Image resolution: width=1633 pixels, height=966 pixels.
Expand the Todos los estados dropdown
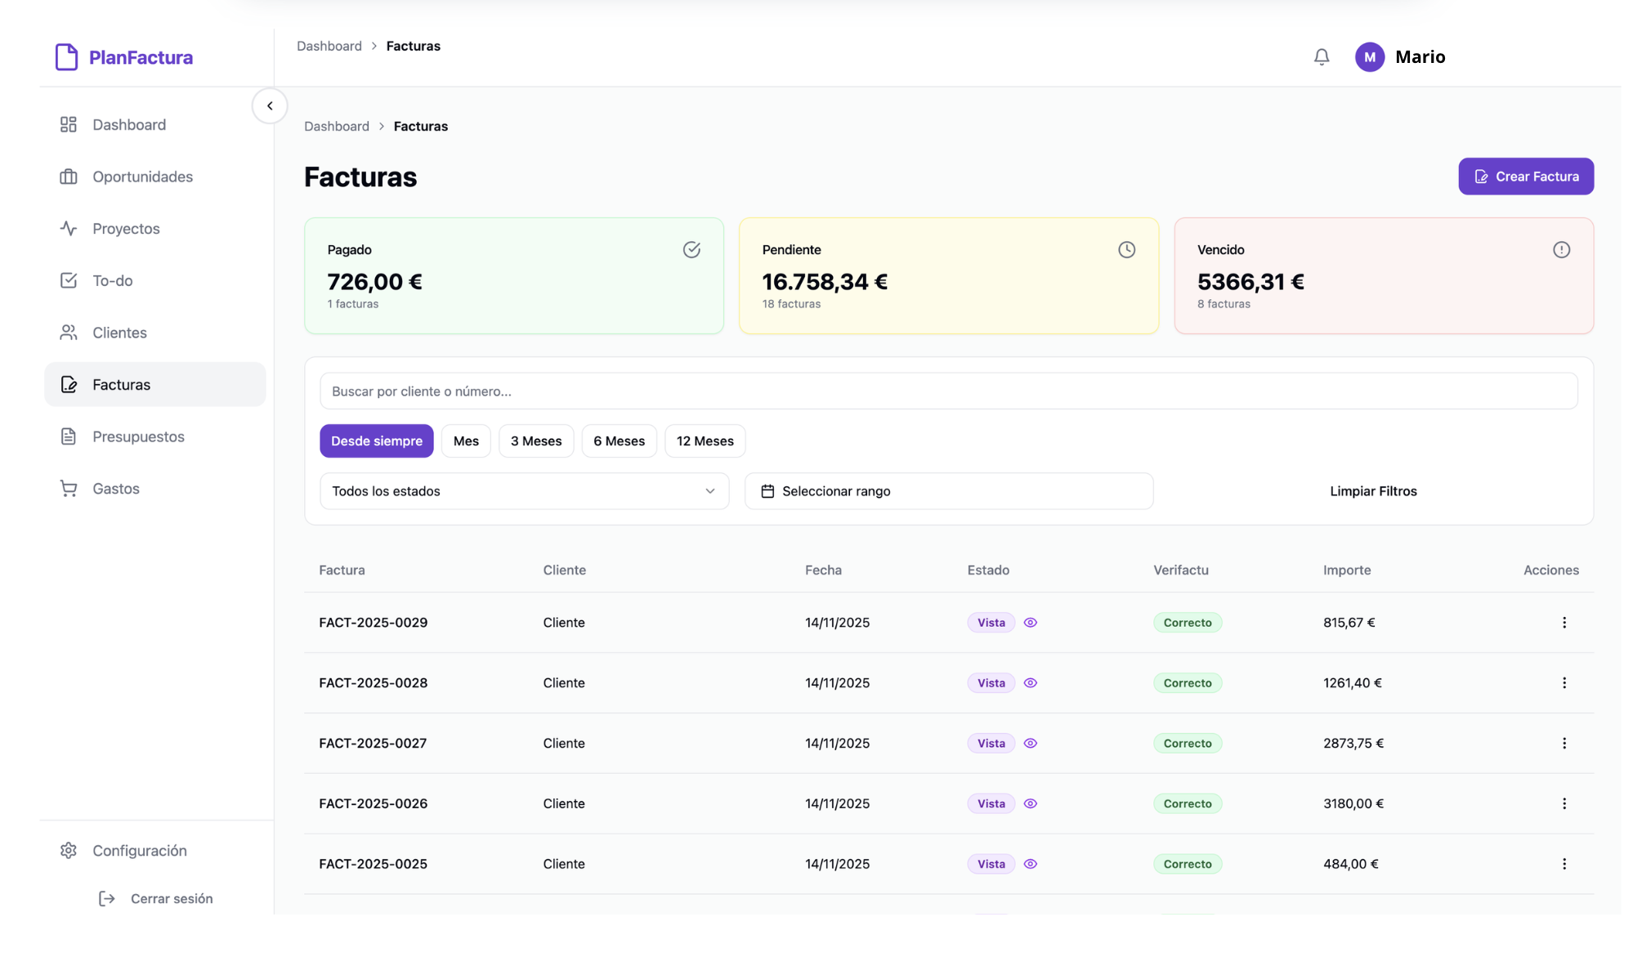pos(524,491)
